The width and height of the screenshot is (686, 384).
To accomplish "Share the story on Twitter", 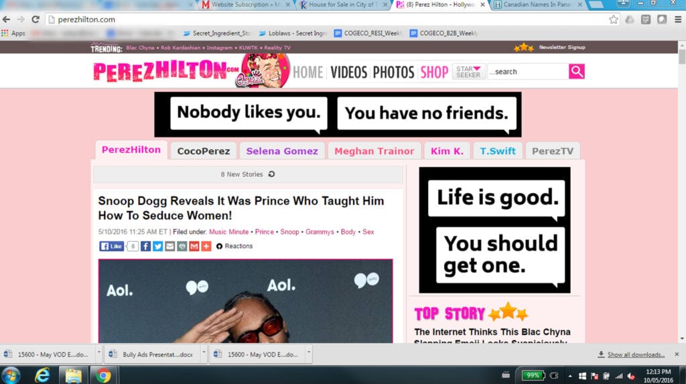I will pyautogui.click(x=158, y=246).
